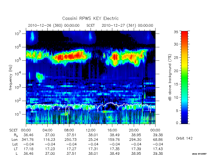Image resolution: width=207 pixels, height=155 pixels.
Task: Click longitude value "159.76"
Action: (x=114, y=139)
